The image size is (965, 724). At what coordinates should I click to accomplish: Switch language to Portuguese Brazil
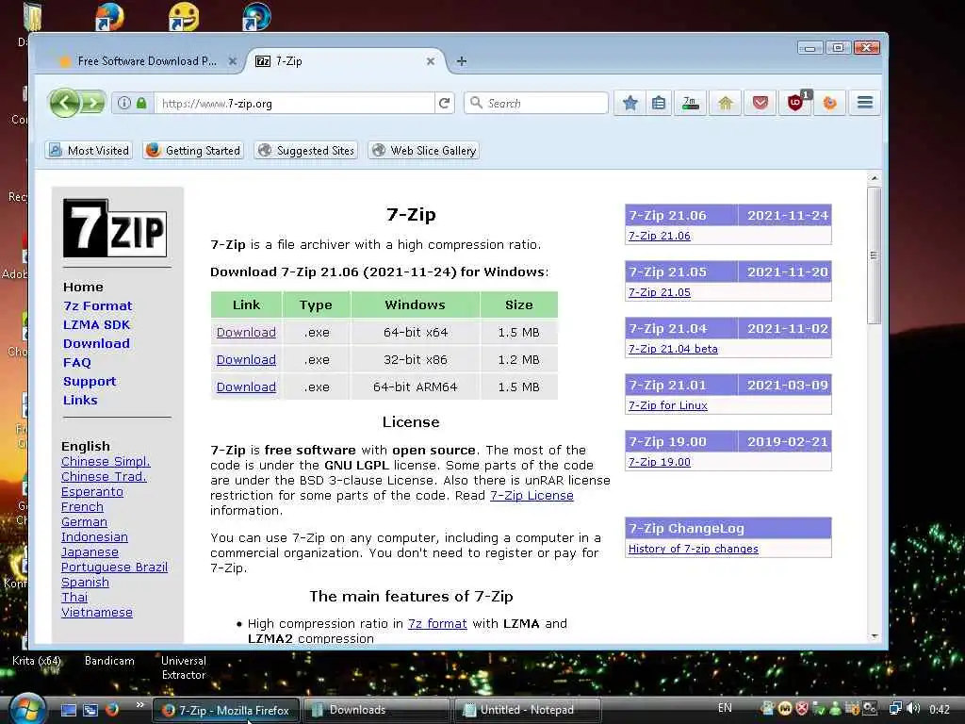114,567
